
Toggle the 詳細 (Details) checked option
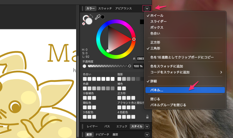[154, 81]
